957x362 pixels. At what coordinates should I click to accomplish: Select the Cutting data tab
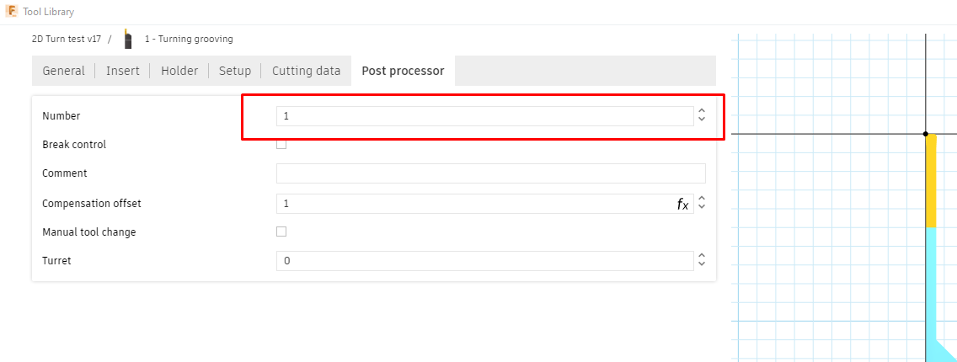tap(306, 71)
